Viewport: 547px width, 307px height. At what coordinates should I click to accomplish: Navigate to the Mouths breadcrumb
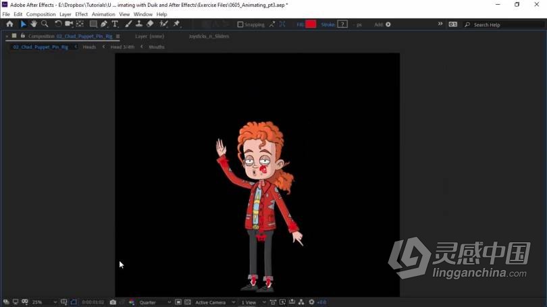pos(156,47)
